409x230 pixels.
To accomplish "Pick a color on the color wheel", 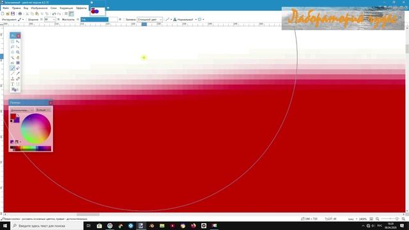I will (x=36, y=129).
